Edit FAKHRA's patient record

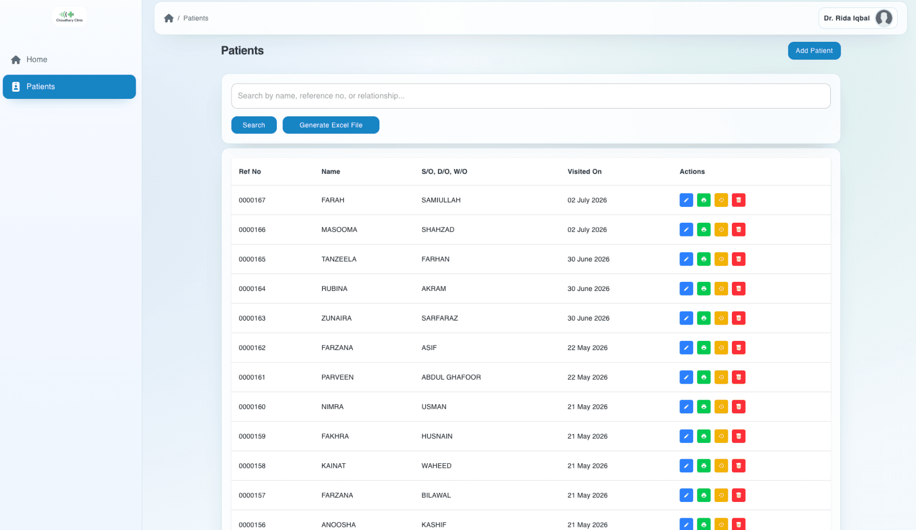pos(686,437)
